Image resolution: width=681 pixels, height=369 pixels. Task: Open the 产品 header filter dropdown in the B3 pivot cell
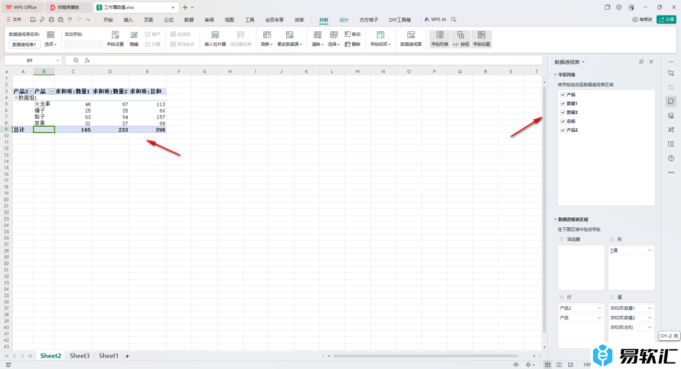(x=52, y=92)
